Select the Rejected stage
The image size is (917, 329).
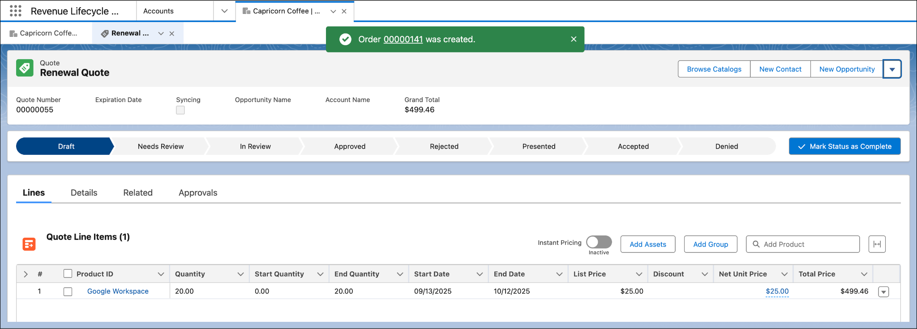point(444,146)
